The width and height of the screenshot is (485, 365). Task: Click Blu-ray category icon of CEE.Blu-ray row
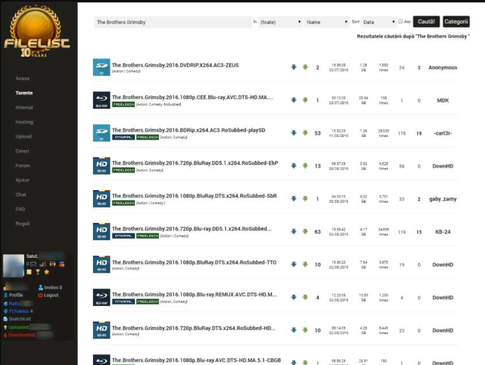coord(102,100)
